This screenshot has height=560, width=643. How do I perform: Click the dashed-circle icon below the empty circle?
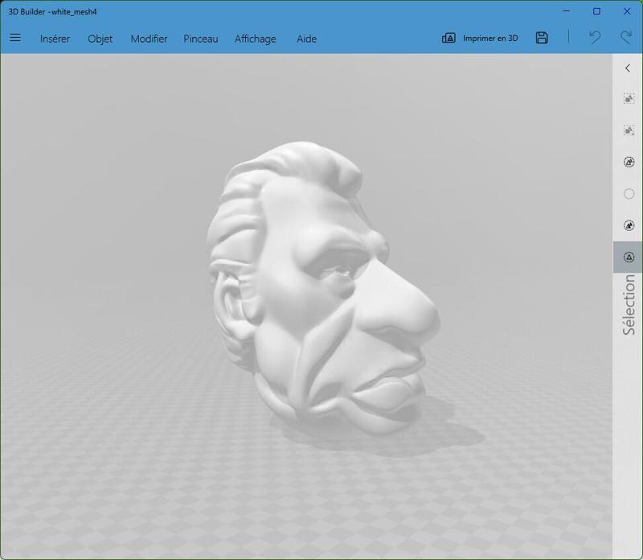(629, 225)
